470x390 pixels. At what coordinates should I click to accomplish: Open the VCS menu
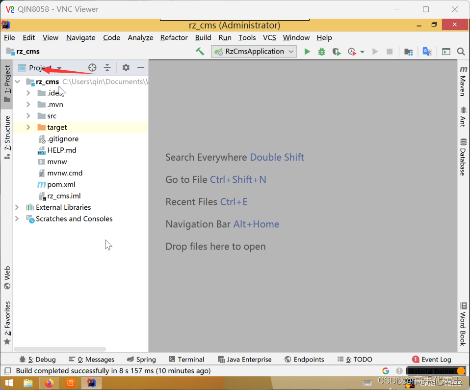tap(269, 38)
